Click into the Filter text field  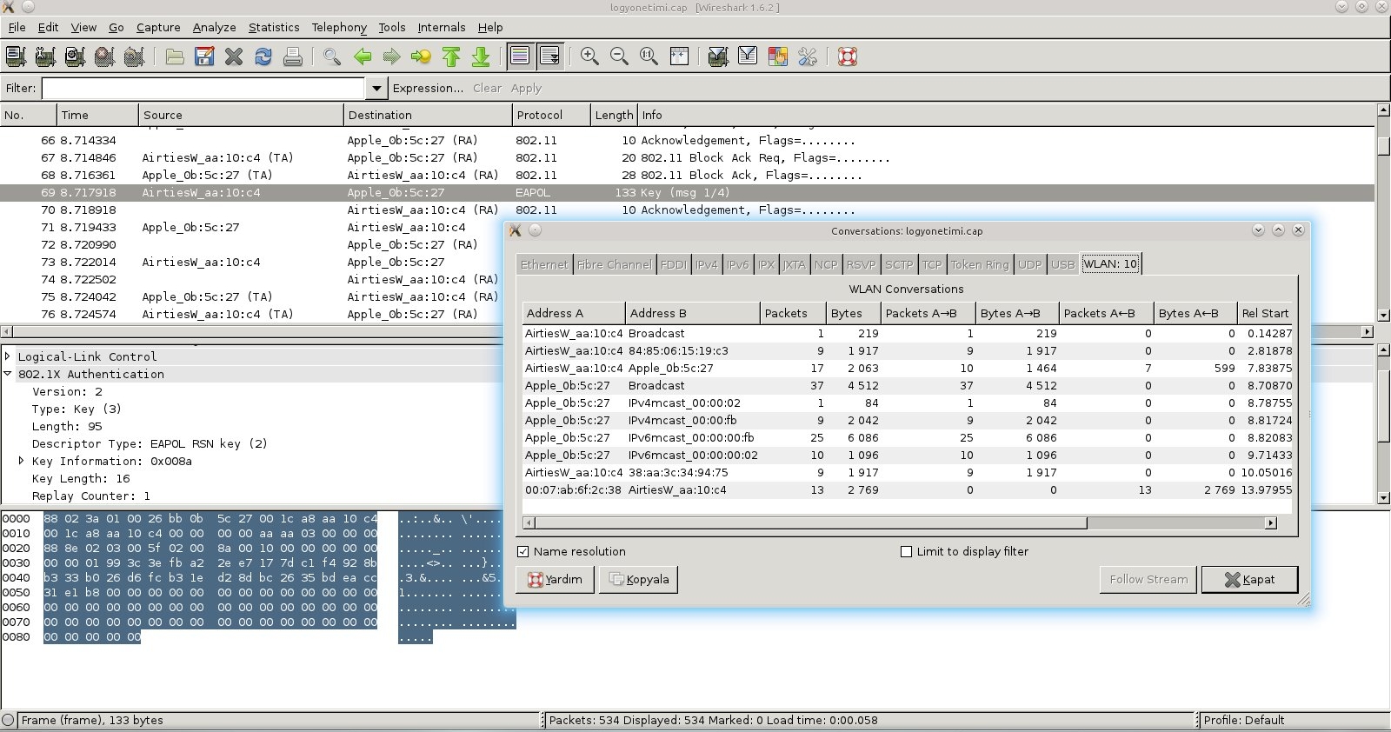(203, 88)
